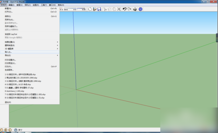
Task: Choose 打印(P)... menu entry
Action: click(30, 66)
